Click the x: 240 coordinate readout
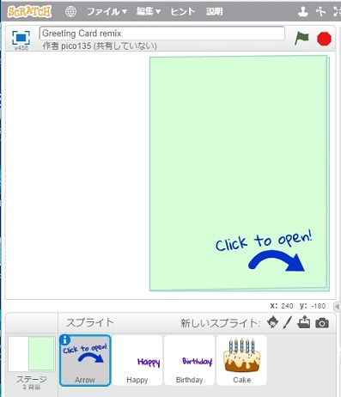This screenshot has height=397, width=341. (x=282, y=306)
